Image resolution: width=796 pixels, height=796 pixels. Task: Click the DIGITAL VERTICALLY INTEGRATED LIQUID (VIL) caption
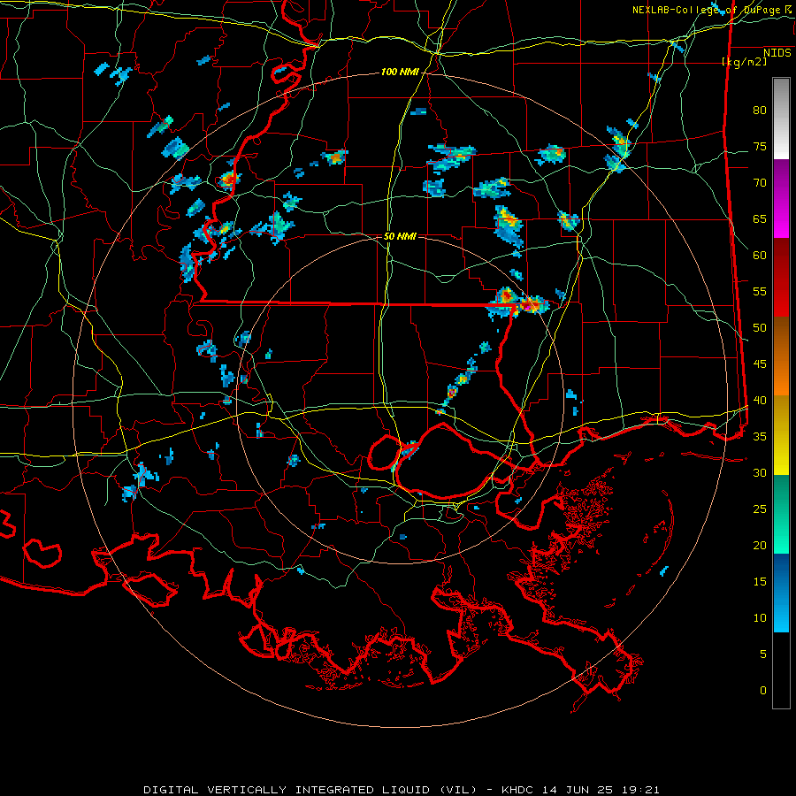click(310, 790)
